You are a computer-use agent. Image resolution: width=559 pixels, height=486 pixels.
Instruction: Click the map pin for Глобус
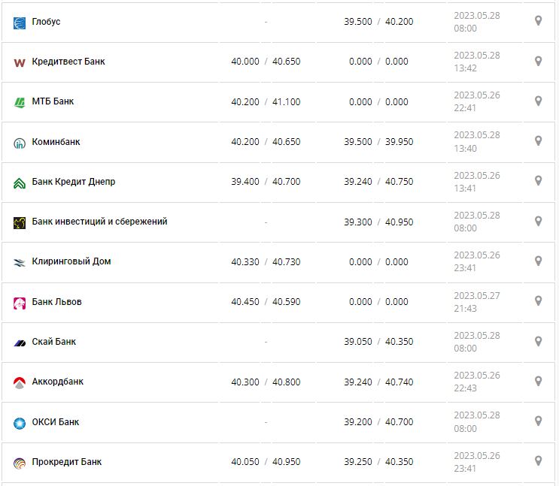(x=538, y=21)
